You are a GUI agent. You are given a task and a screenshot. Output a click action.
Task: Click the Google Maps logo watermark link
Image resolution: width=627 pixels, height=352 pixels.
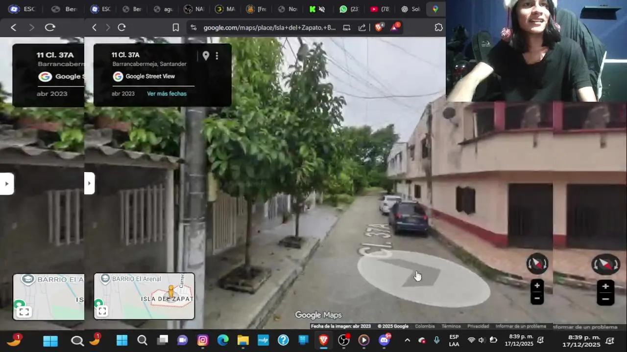(318, 315)
